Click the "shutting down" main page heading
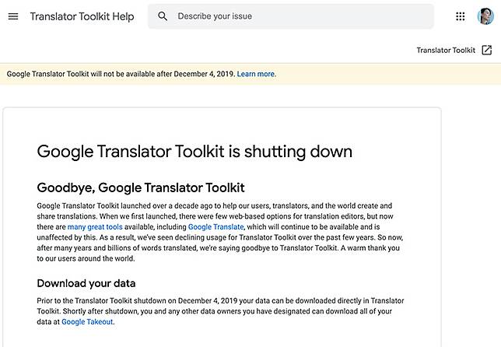The width and height of the screenshot is (501, 347). tap(194, 151)
